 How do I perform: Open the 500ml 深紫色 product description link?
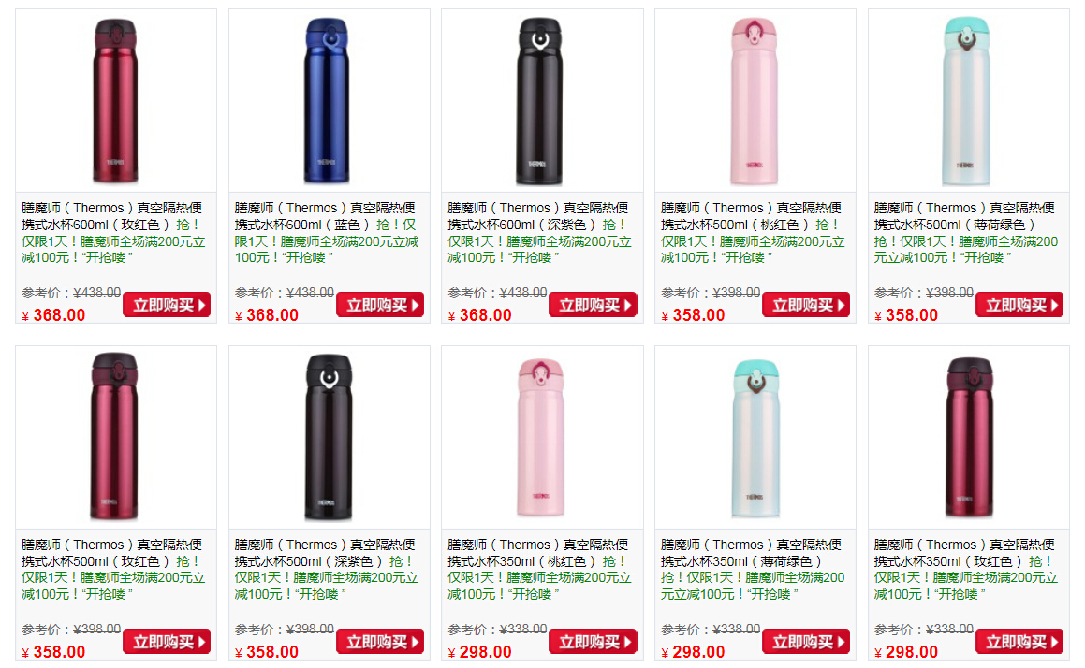(327, 569)
